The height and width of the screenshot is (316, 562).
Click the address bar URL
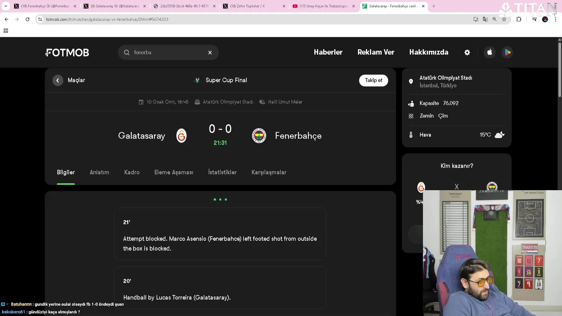pyautogui.click(x=107, y=19)
